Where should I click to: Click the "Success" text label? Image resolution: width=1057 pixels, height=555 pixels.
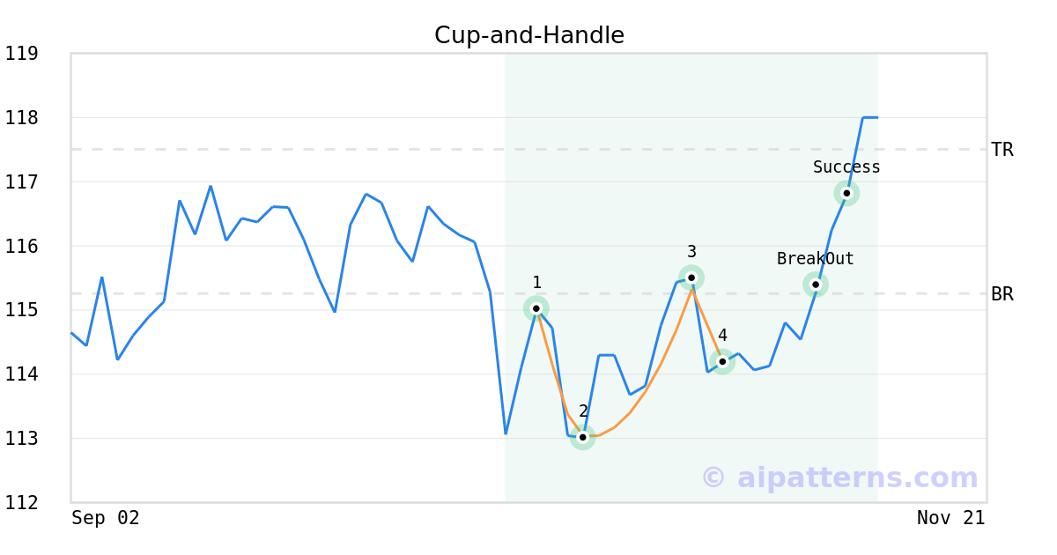click(846, 167)
